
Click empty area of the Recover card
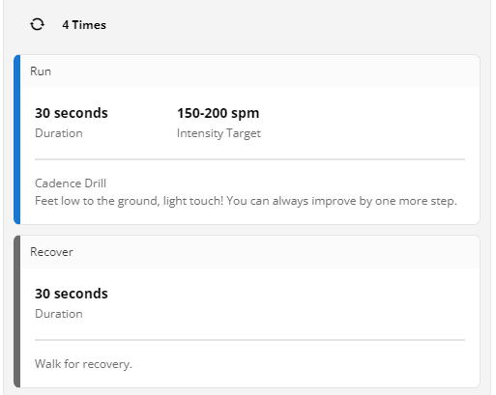pos(322,304)
